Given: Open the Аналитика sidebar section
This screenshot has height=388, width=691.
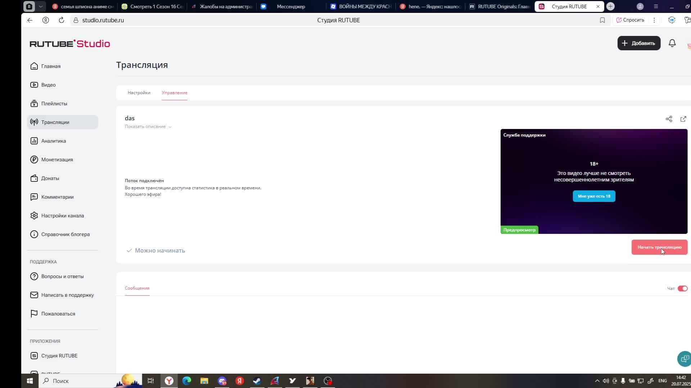Looking at the screenshot, I should (53, 141).
